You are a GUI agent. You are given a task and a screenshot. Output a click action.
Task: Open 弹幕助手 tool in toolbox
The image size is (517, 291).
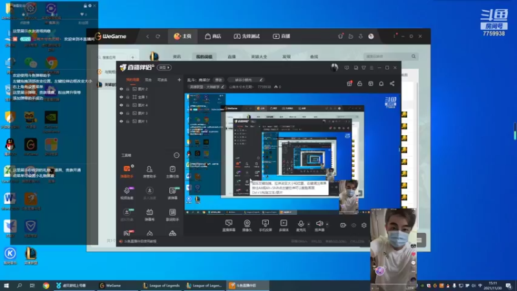pyautogui.click(x=127, y=171)
